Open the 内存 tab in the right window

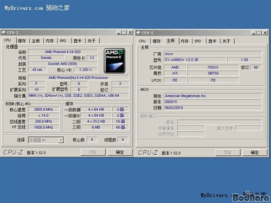coord(185,41)
